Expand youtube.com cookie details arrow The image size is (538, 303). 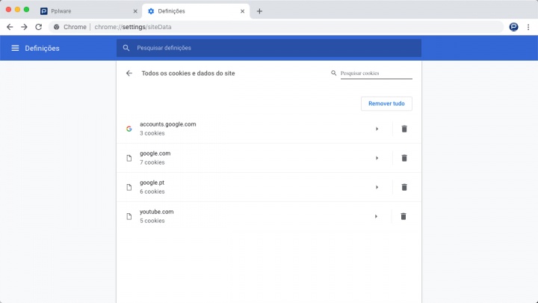377,216
